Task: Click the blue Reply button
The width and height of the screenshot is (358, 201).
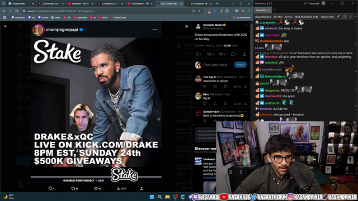Action: click(240, 65)
